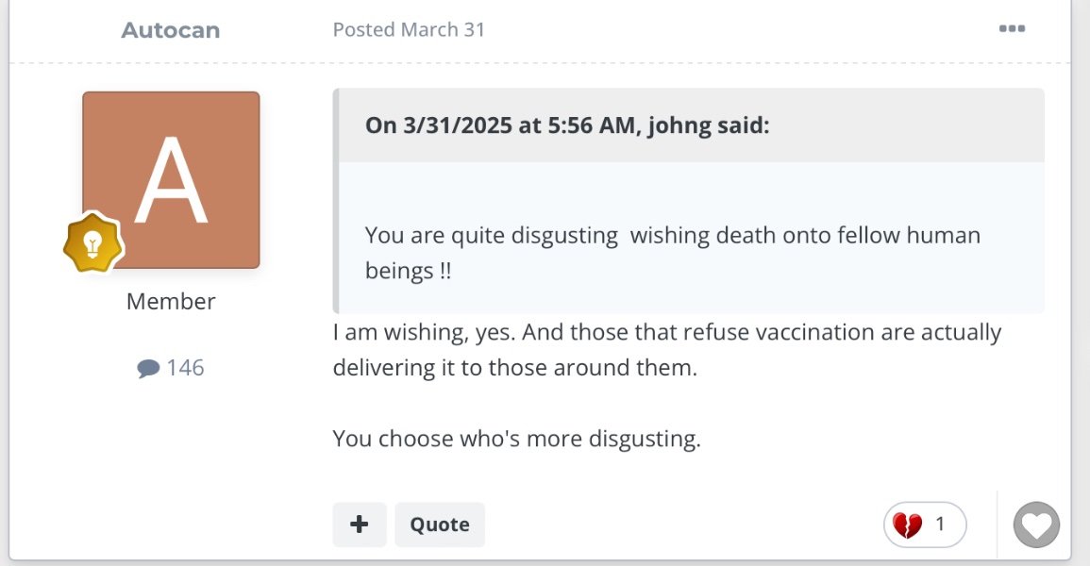Click the reaction count "1"
Viewport: 1090px width, 566px height.
(x=940, y=524)
